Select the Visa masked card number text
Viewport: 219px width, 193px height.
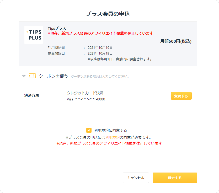[x=86, y=99]
